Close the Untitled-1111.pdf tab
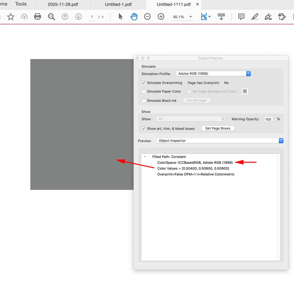 coord(197,4)
